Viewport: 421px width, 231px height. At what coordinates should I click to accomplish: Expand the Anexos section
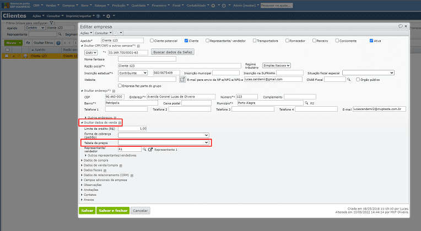pyautogui.click(x=88, y=200)
